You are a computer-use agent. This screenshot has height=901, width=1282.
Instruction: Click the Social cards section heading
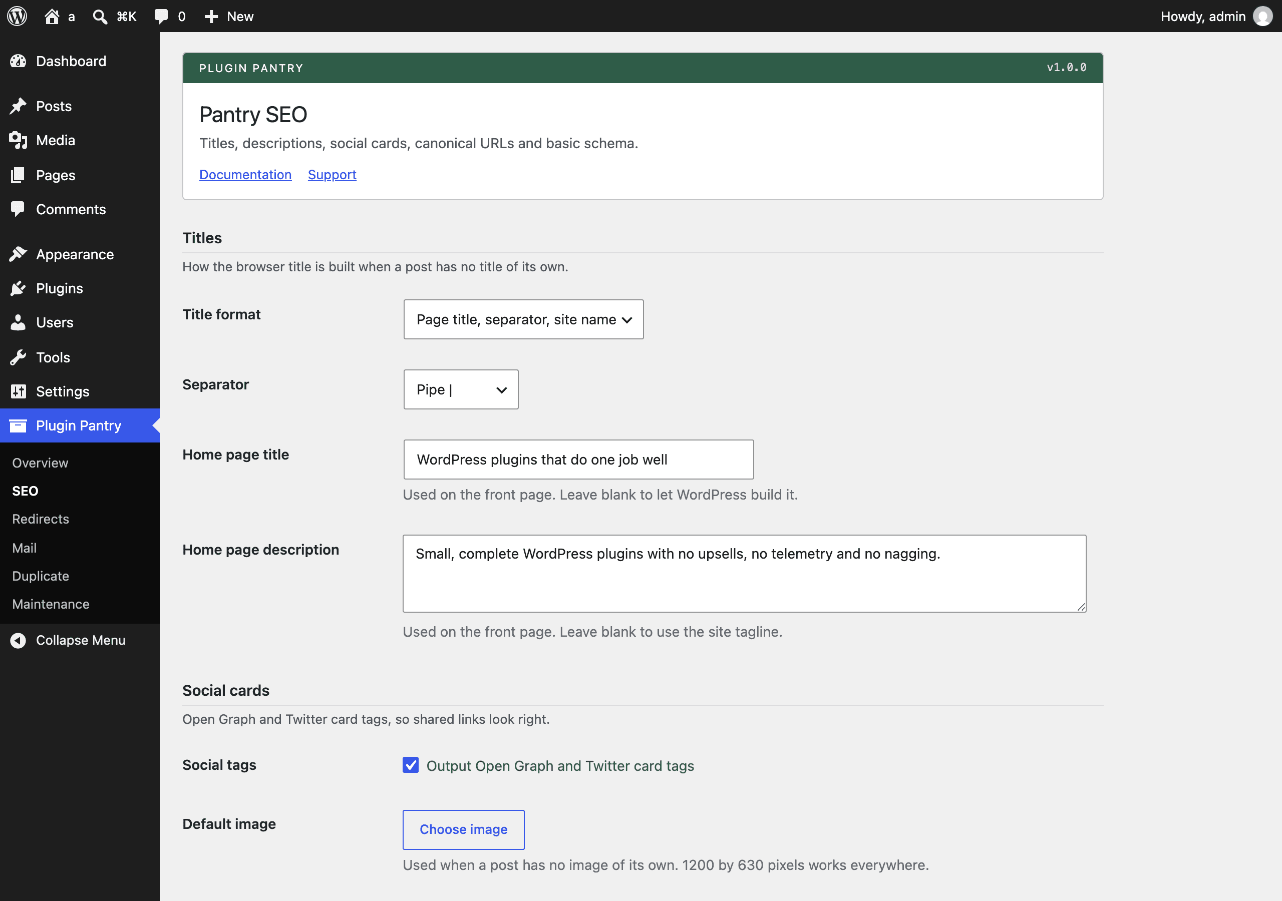click(x=225, y=691)
